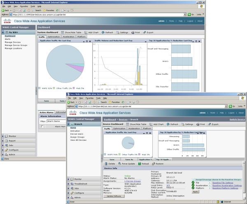Open Favorites in rear window toolbar

click(49, 10)
